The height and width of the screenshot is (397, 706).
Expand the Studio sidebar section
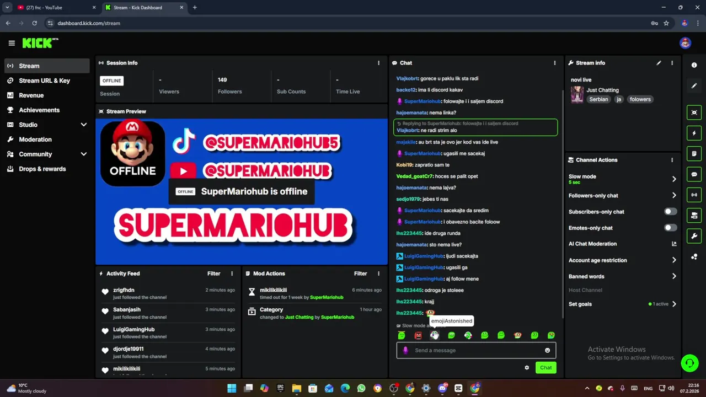[84, 125]
